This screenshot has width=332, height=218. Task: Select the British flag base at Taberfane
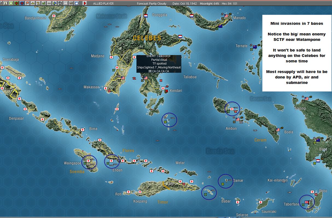click(307, 202)
